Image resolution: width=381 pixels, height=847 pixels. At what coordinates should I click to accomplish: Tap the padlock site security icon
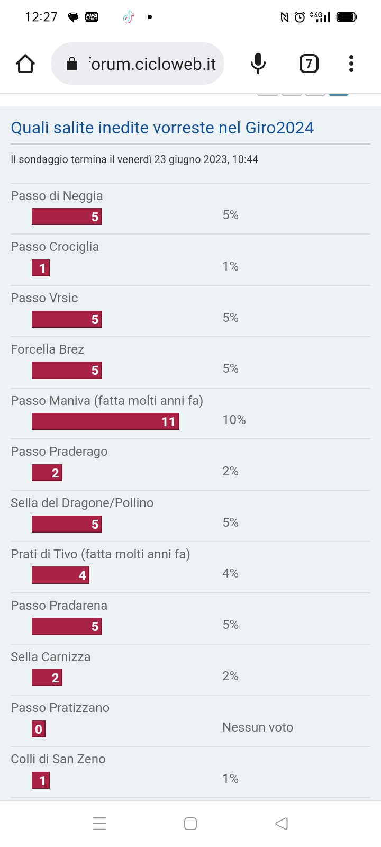click(x=72, y=65)
